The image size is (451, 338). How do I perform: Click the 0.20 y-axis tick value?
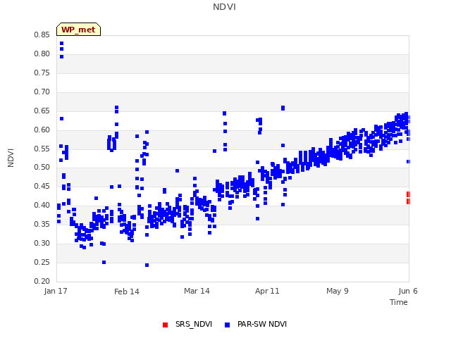(42, 281)
